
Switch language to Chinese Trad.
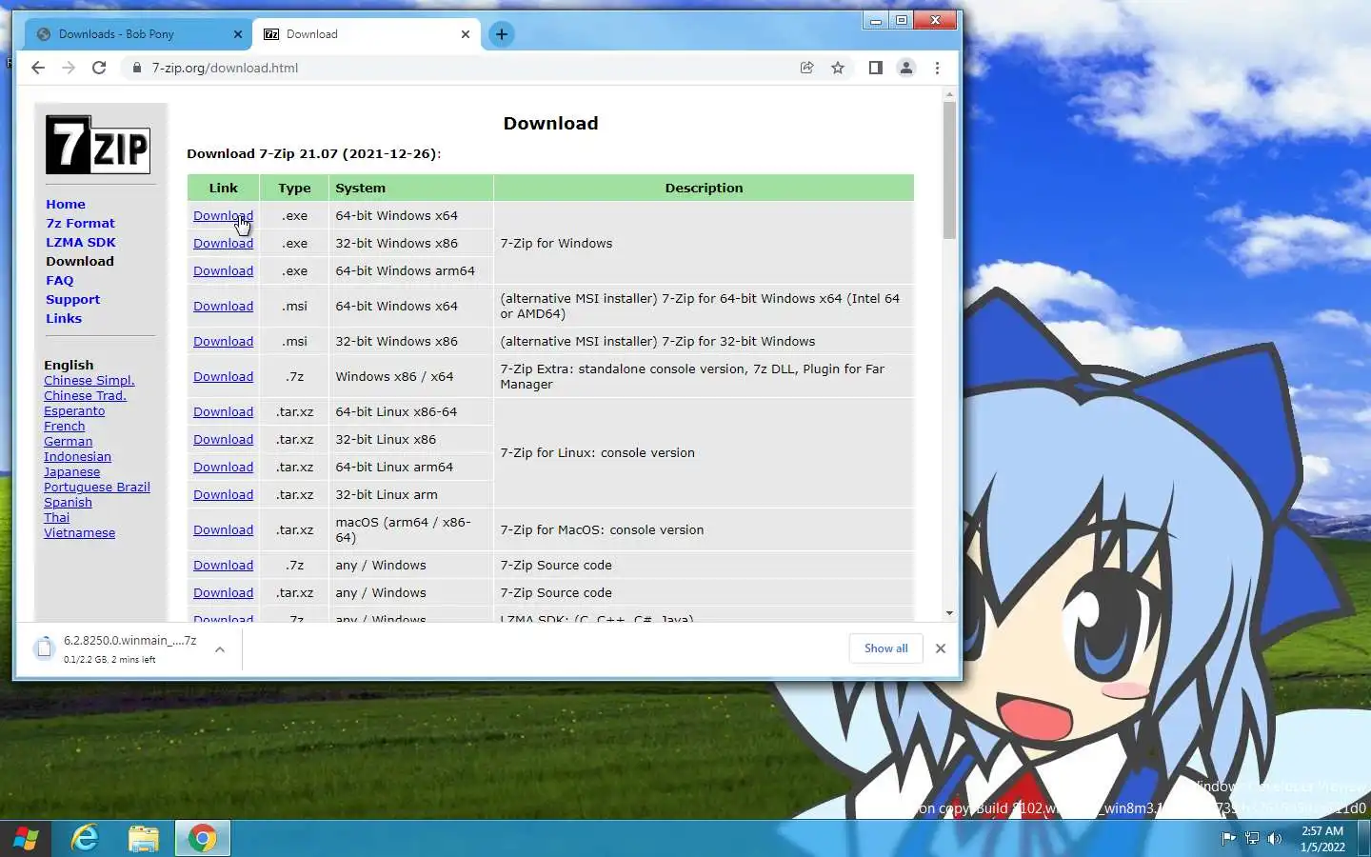click(85, 395)
